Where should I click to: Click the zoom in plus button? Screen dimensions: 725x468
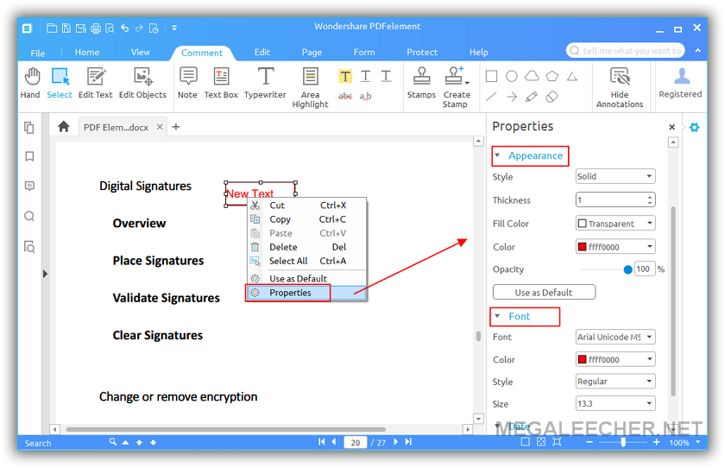[656, 442]
